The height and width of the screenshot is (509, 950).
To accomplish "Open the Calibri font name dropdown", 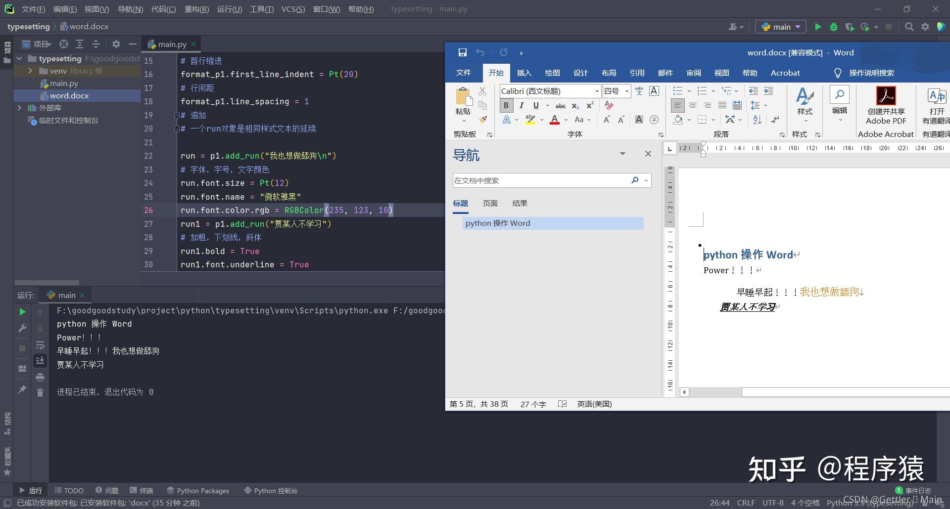I will point(596,91).
